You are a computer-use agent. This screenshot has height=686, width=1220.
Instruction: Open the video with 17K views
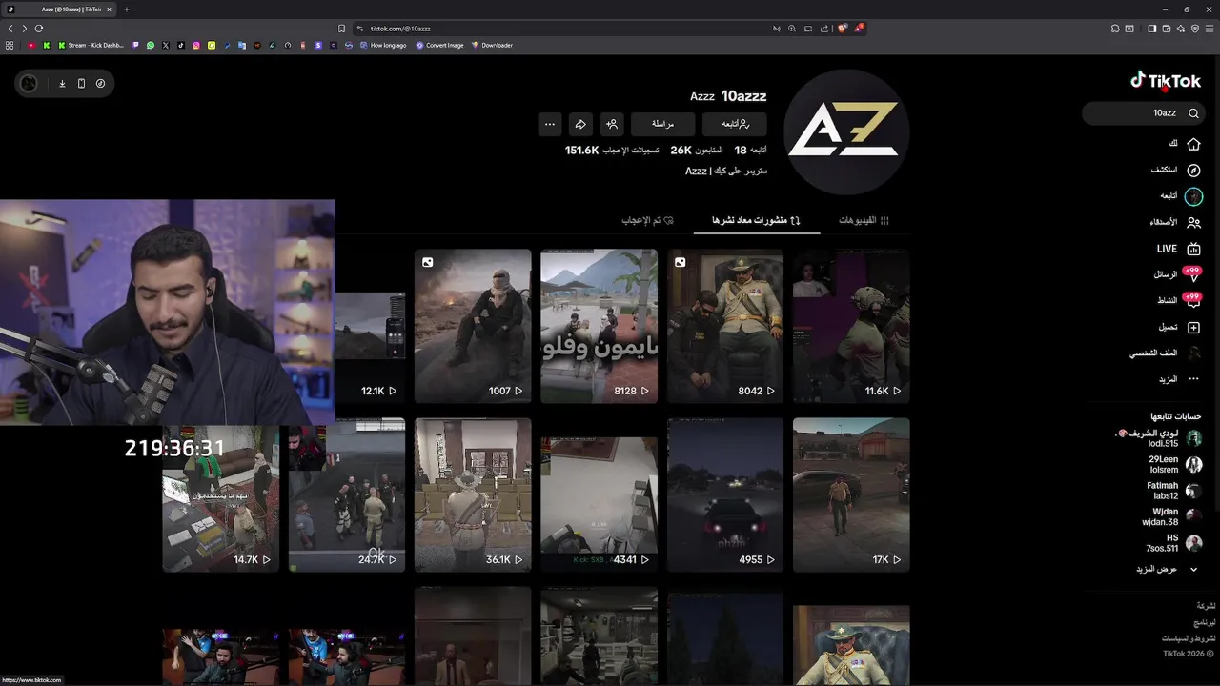tap(851, 494)
